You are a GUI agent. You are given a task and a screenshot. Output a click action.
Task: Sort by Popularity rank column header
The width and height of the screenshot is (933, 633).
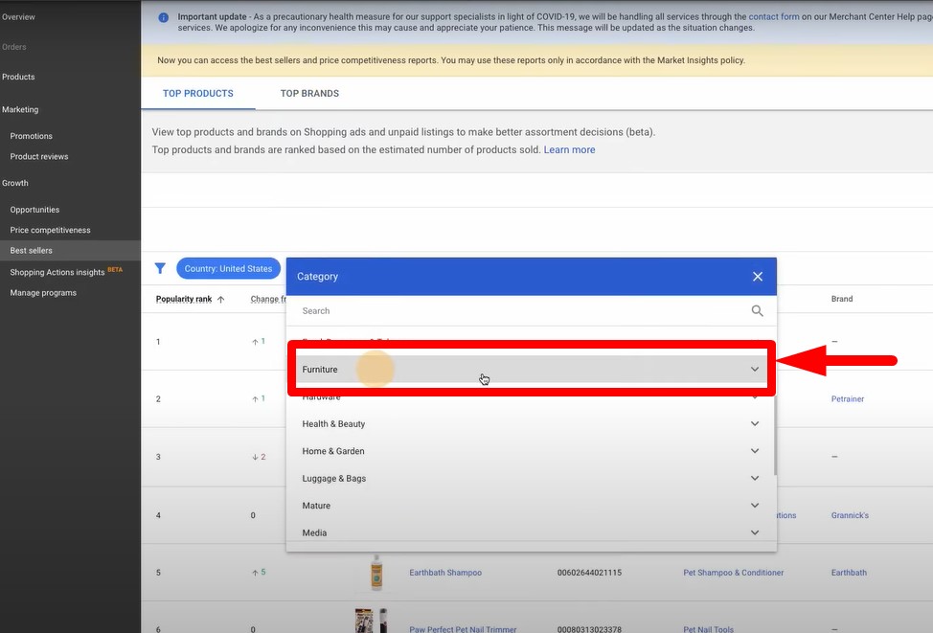tap(184, 299)
